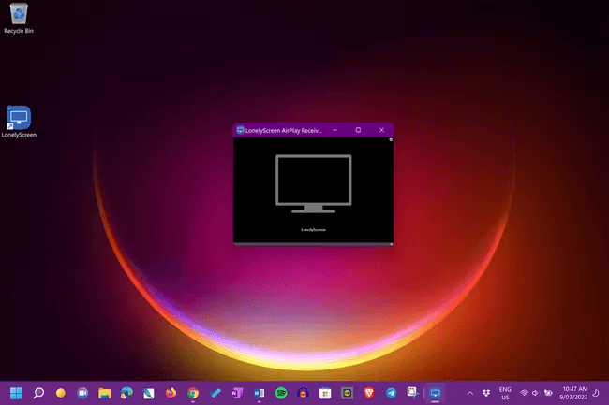609x405 pixels.
Task: Expand the hidden system tray icons chevron
Action: click(470, 393)
